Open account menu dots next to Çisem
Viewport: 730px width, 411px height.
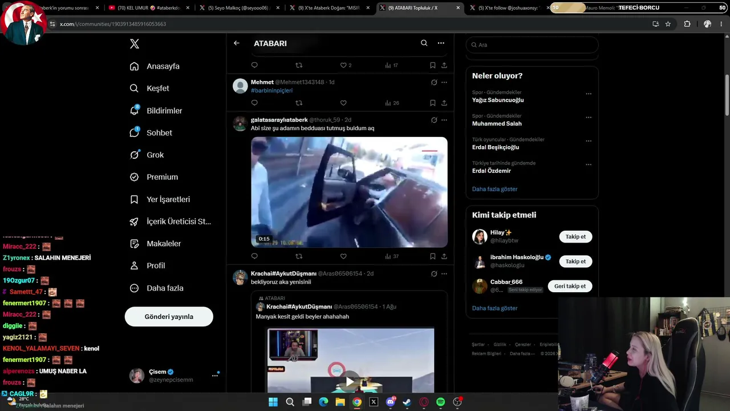pos(215,376)
